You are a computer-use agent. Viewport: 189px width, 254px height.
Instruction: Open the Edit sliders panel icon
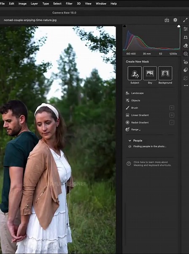point(186,29)
